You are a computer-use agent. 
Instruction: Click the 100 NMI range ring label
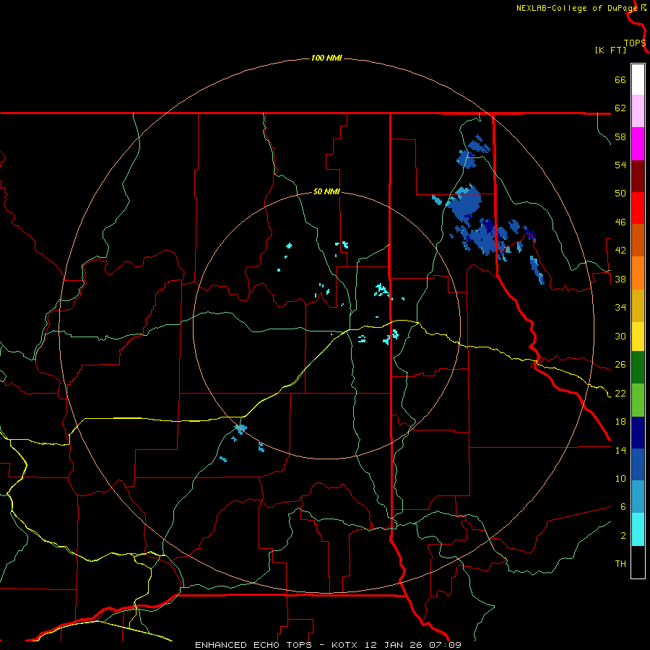pos(326,58)
